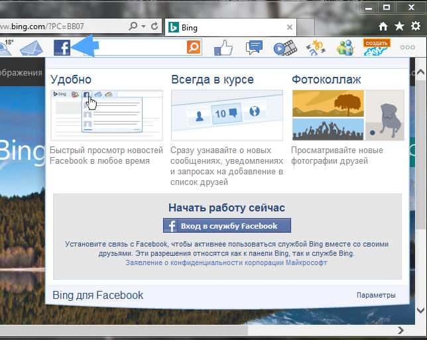Refresh the page with reload icon
Viewport: 427px width, 340px height.
pos(154,26)
